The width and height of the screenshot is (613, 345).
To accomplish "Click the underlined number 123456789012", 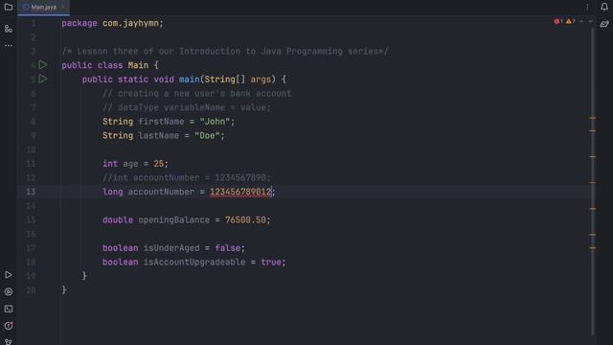I will click(240, 192).
